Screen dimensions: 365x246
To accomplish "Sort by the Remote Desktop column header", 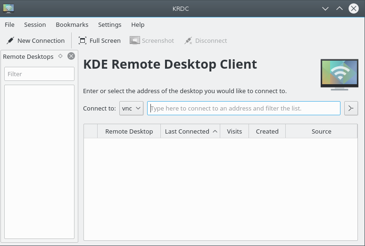I will (129, 131).
